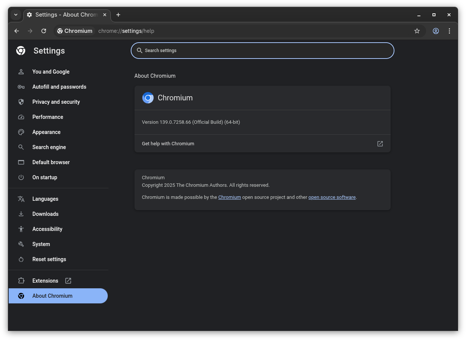Click the Autofill and passwords key icon
This screenshot has height=340, width=466.
pyautogui.click(x=21, y=87)
